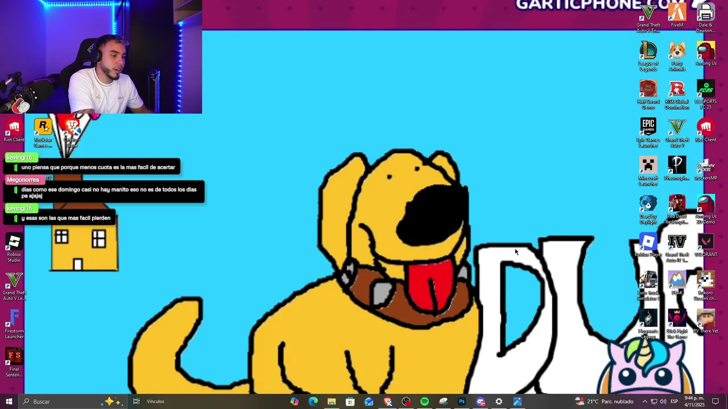
Task: Open Euro Truck Simulator 2 shortcut
Action: pyautogui.click(x=648, y=285)
